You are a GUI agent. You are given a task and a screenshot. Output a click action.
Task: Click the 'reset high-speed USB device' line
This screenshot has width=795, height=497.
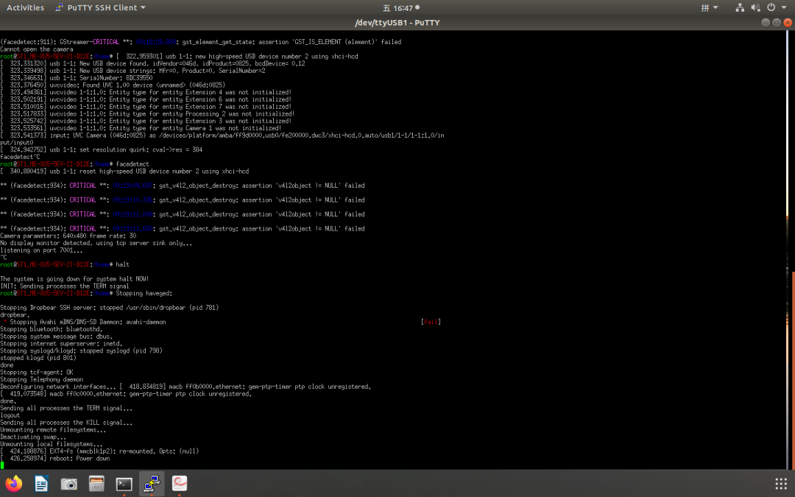point(124,172)
